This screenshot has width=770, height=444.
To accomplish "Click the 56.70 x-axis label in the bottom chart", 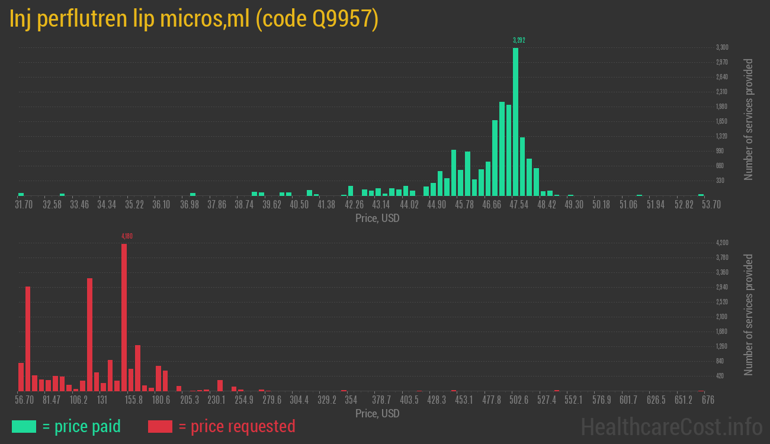I will 24,400.
